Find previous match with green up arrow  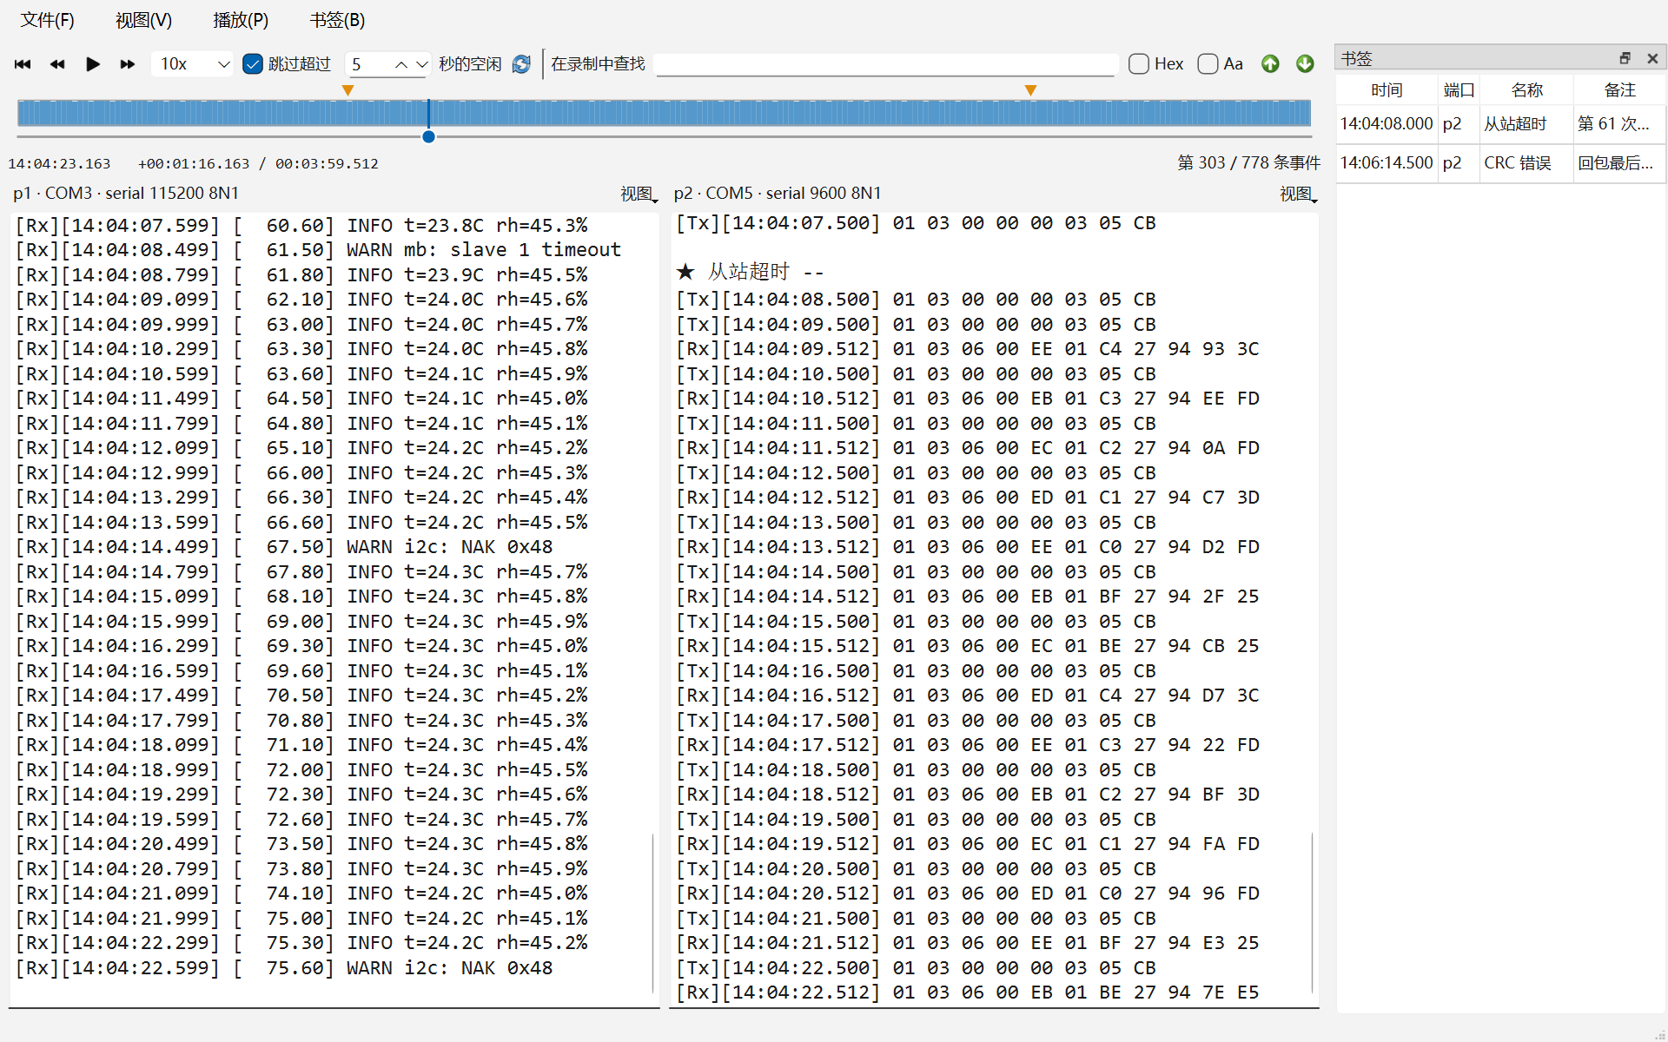tap(1270, 63)
